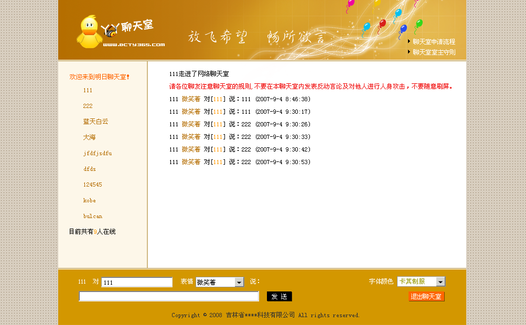Click the bee chat room logo icon
This screenshot has height=325, width=526.
tap(111, 30)
